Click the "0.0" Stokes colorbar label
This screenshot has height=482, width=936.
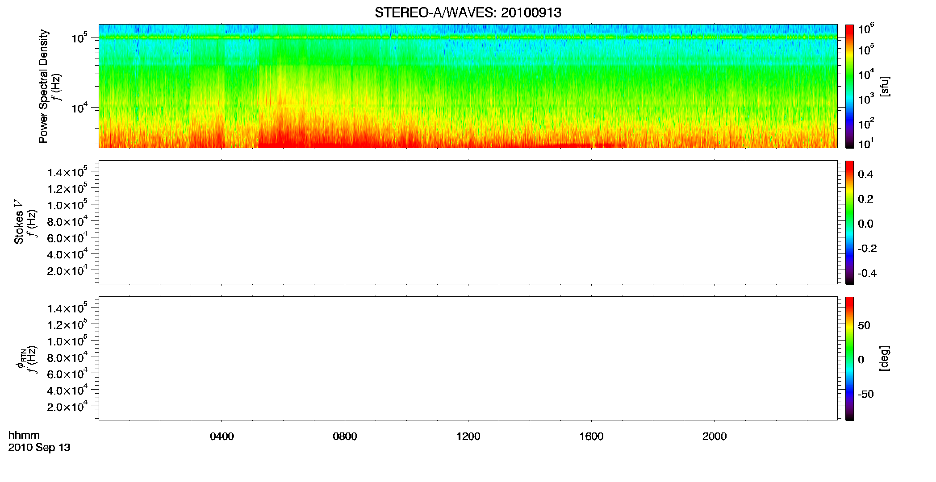pos(865,224)
